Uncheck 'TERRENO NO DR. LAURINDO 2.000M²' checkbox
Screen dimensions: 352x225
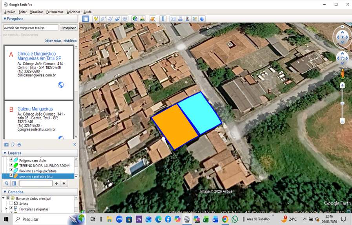11,165
